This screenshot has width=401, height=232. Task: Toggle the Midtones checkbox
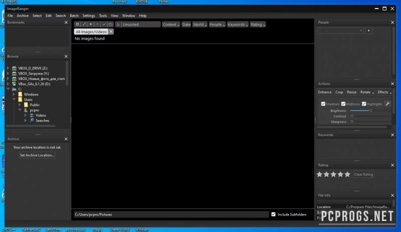coord(343,104)
